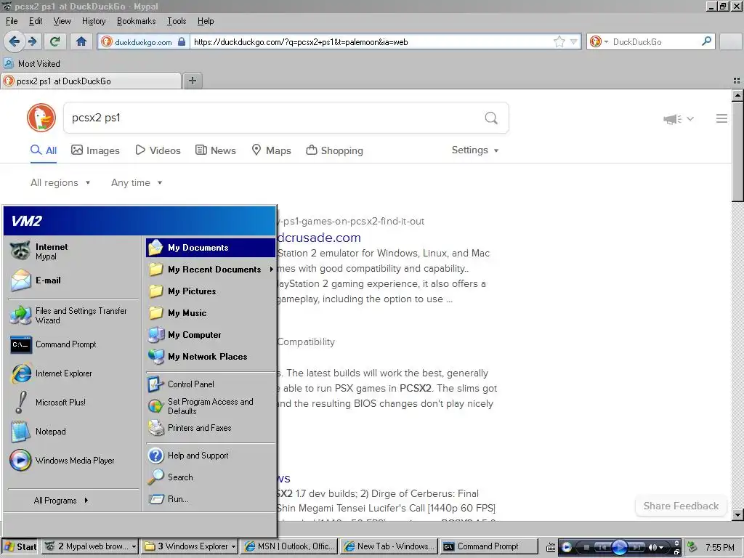Expand Windows Explorer taskbar group
The image size is (744, 558).
[233, 546]
